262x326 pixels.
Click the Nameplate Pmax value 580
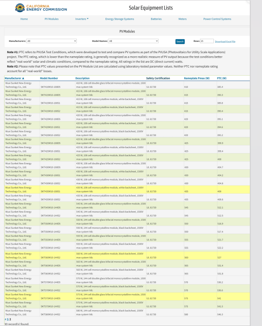(186, 315)
